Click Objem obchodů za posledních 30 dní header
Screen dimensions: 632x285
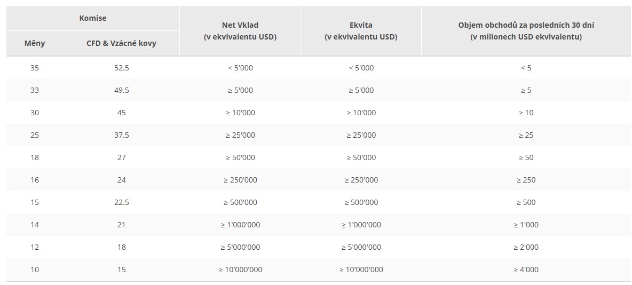526,30
